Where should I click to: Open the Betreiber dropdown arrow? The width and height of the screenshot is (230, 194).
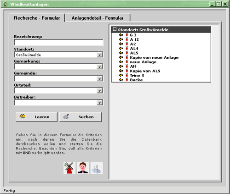pyautogui.click(x=100, y=103)
